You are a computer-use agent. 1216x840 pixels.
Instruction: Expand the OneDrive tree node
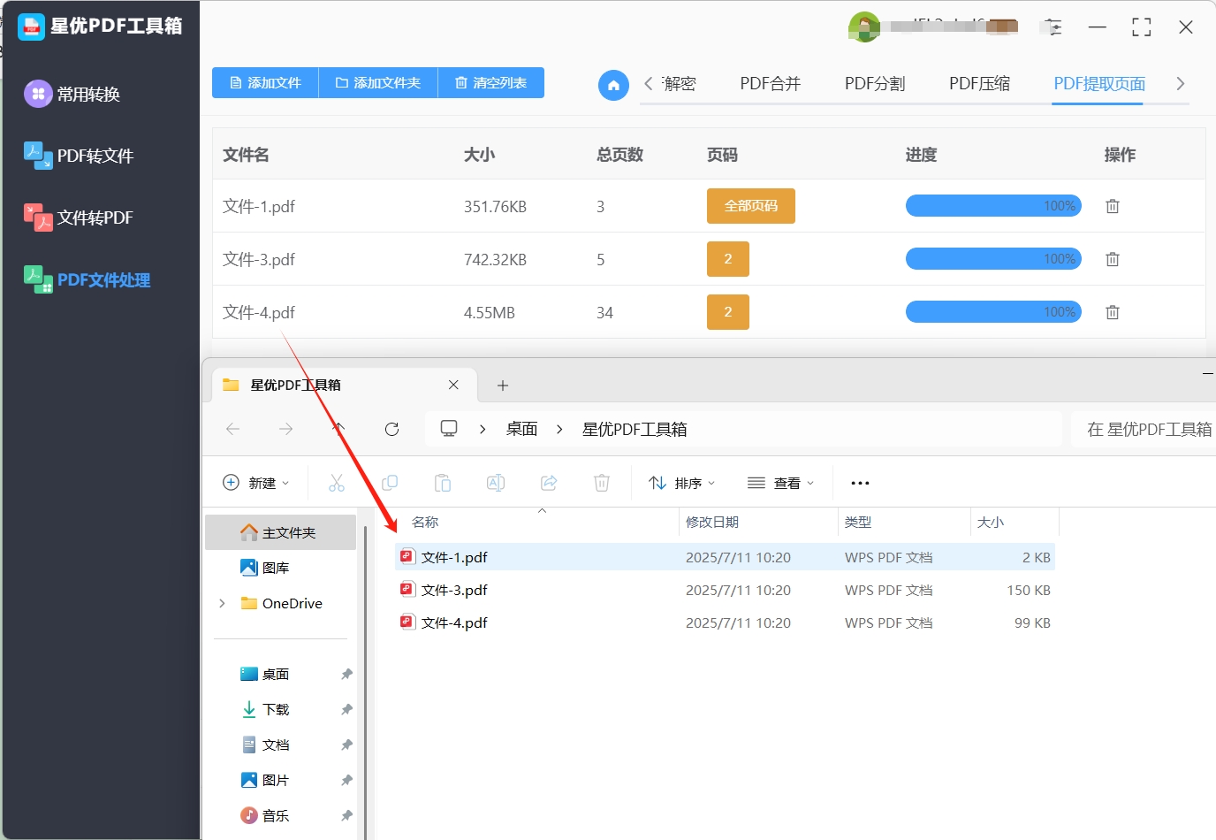point(222,603)
